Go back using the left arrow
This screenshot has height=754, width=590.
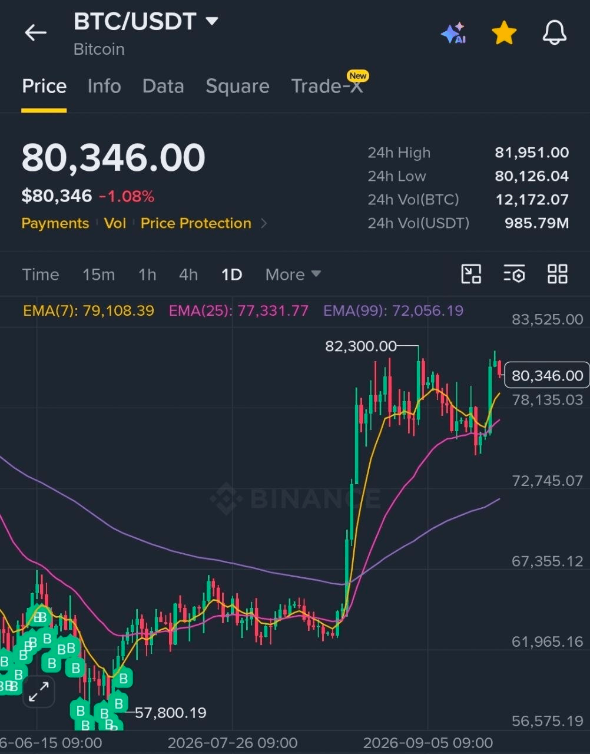[35, 33]
